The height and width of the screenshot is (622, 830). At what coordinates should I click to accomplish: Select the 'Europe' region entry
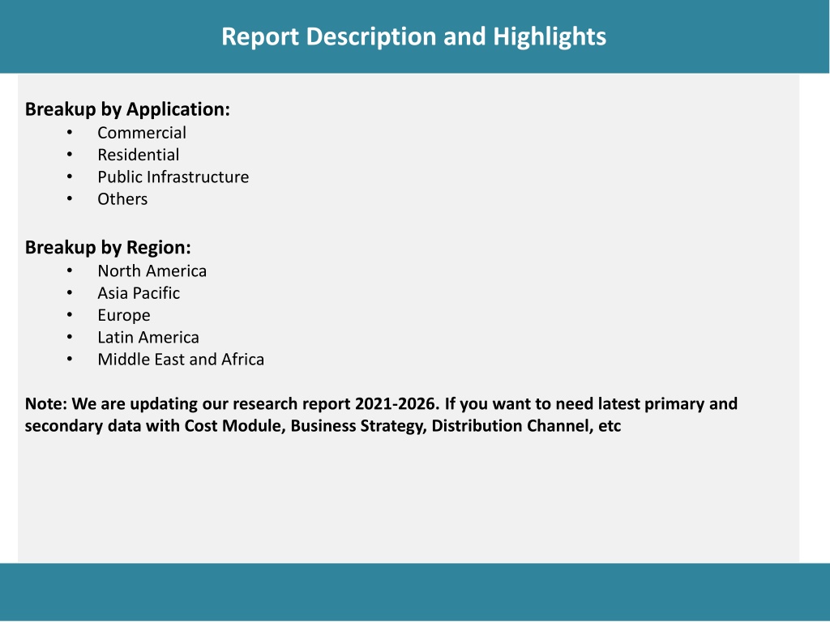coord(124,316)
